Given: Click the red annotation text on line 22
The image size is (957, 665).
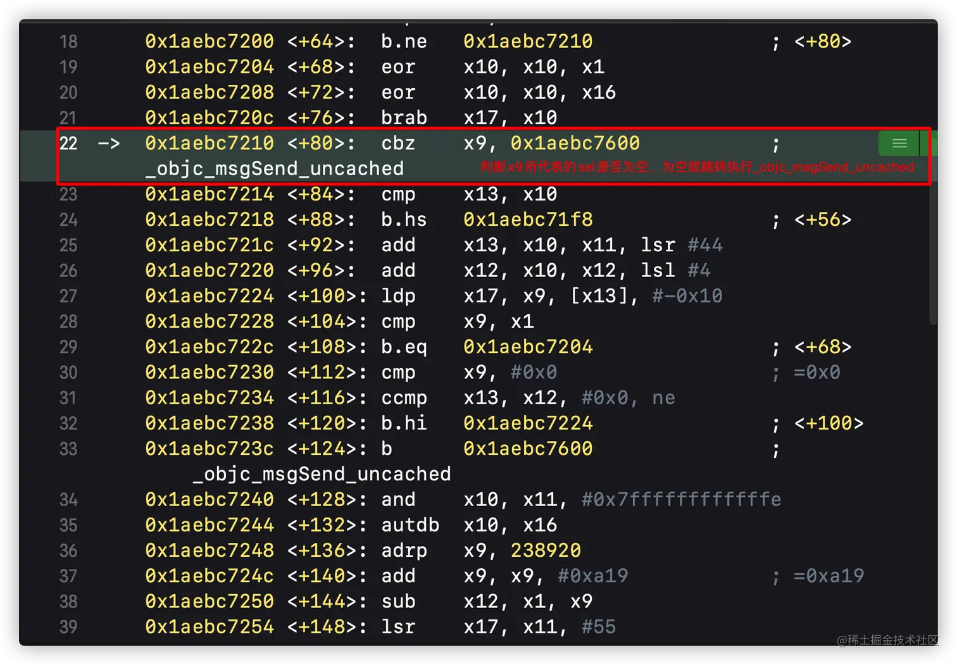Looking at the screenshot, I should coord(697,167).
